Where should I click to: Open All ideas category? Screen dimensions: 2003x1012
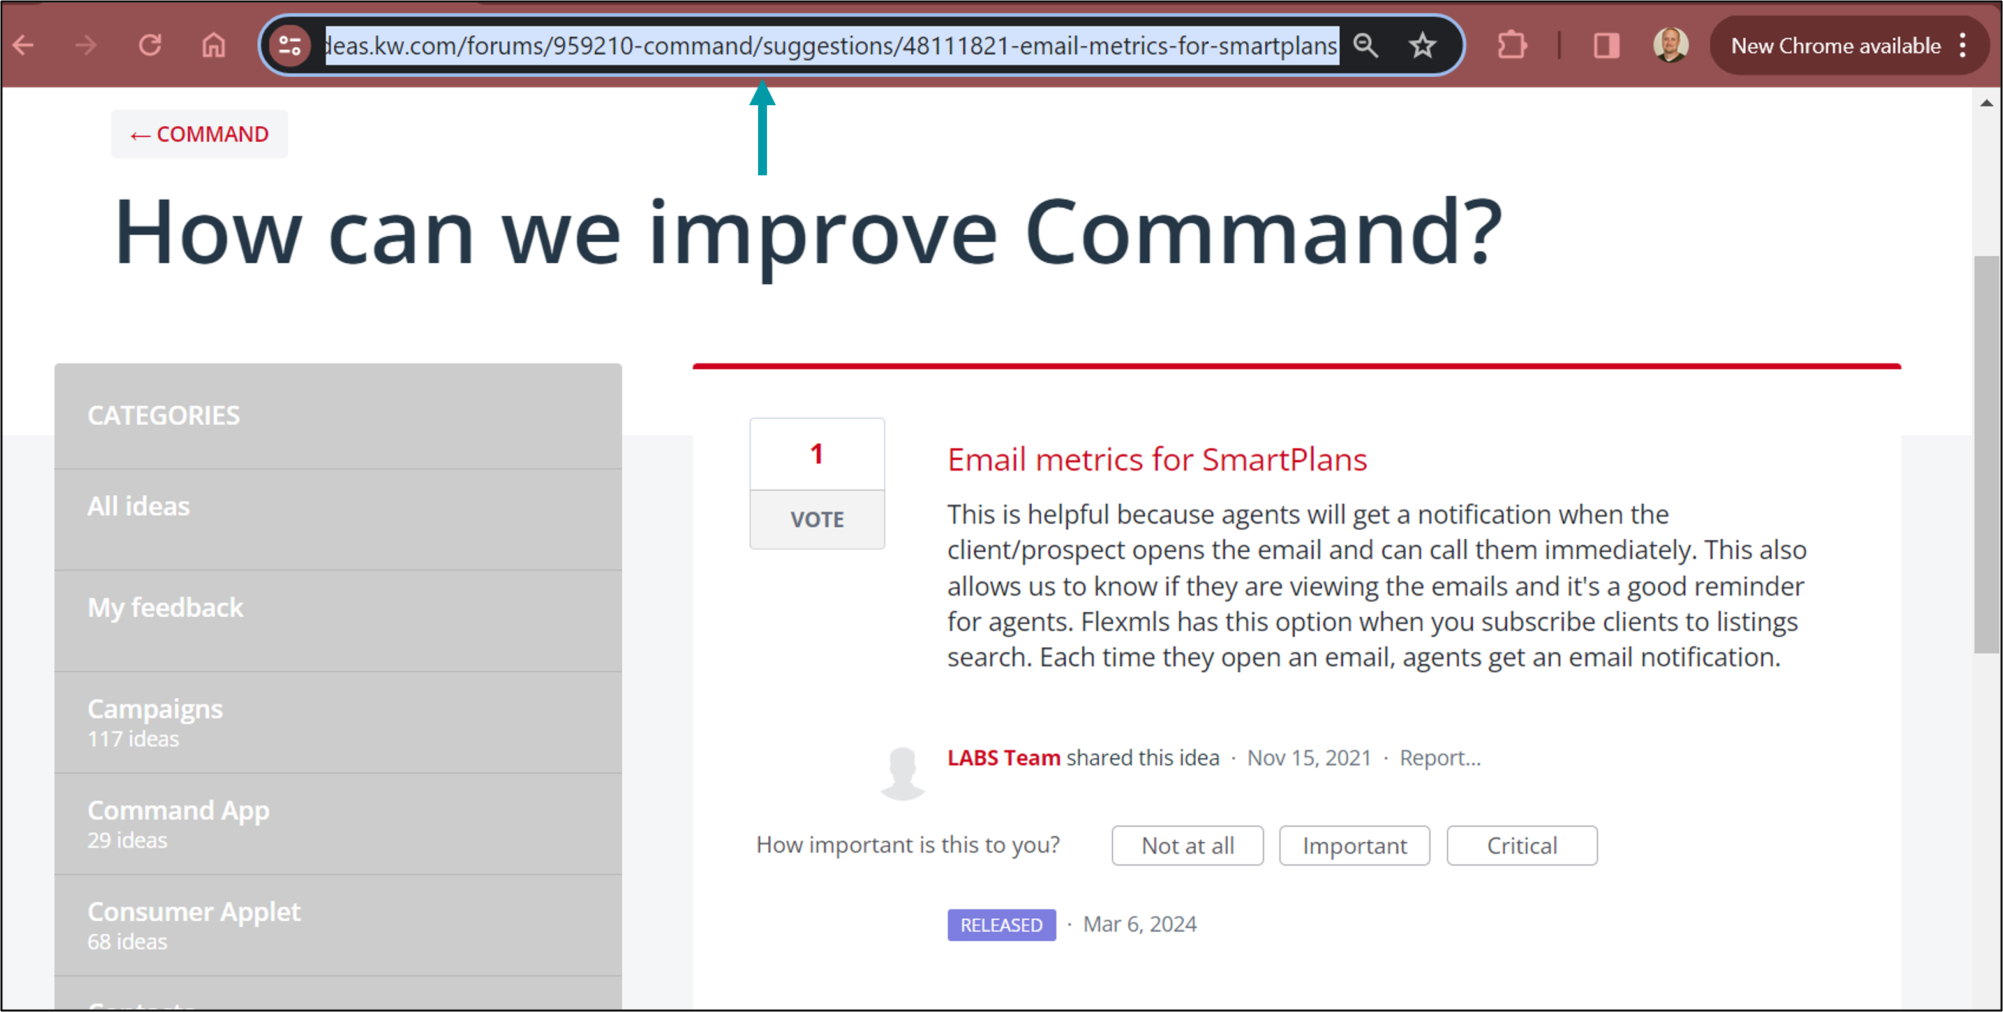point(338,519)
